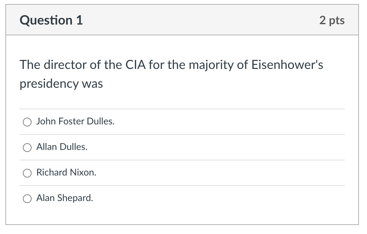The width and height of the screenshot is (367, 234).
Task: Click the '2 pts' points label
Action: coord(332,20)
